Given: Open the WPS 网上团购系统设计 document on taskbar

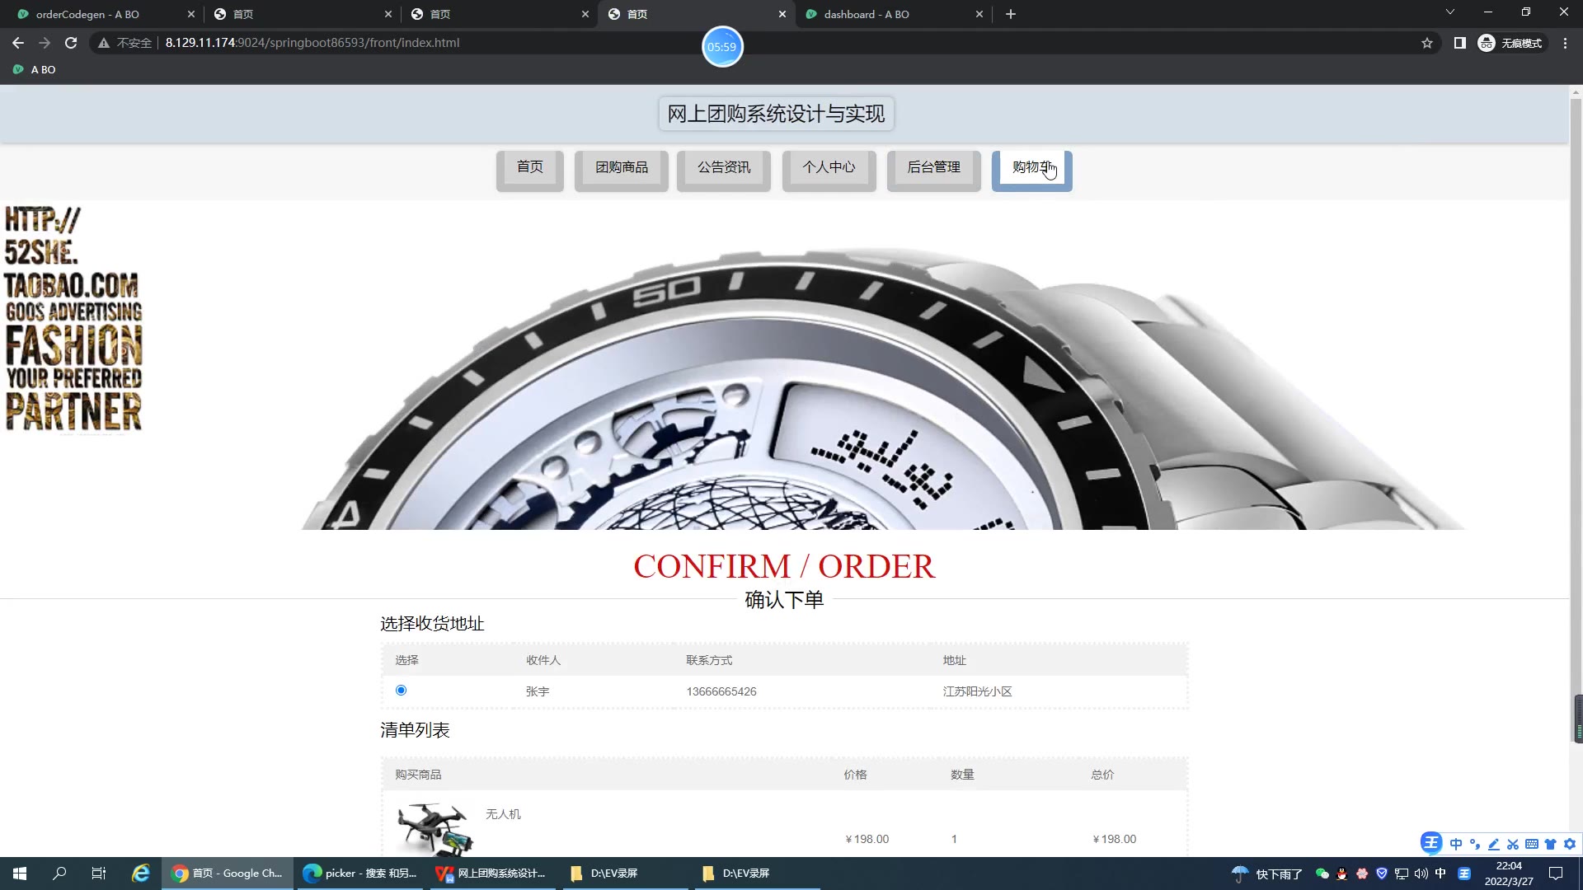Looking at the screenshot, I should pos(491,874).
